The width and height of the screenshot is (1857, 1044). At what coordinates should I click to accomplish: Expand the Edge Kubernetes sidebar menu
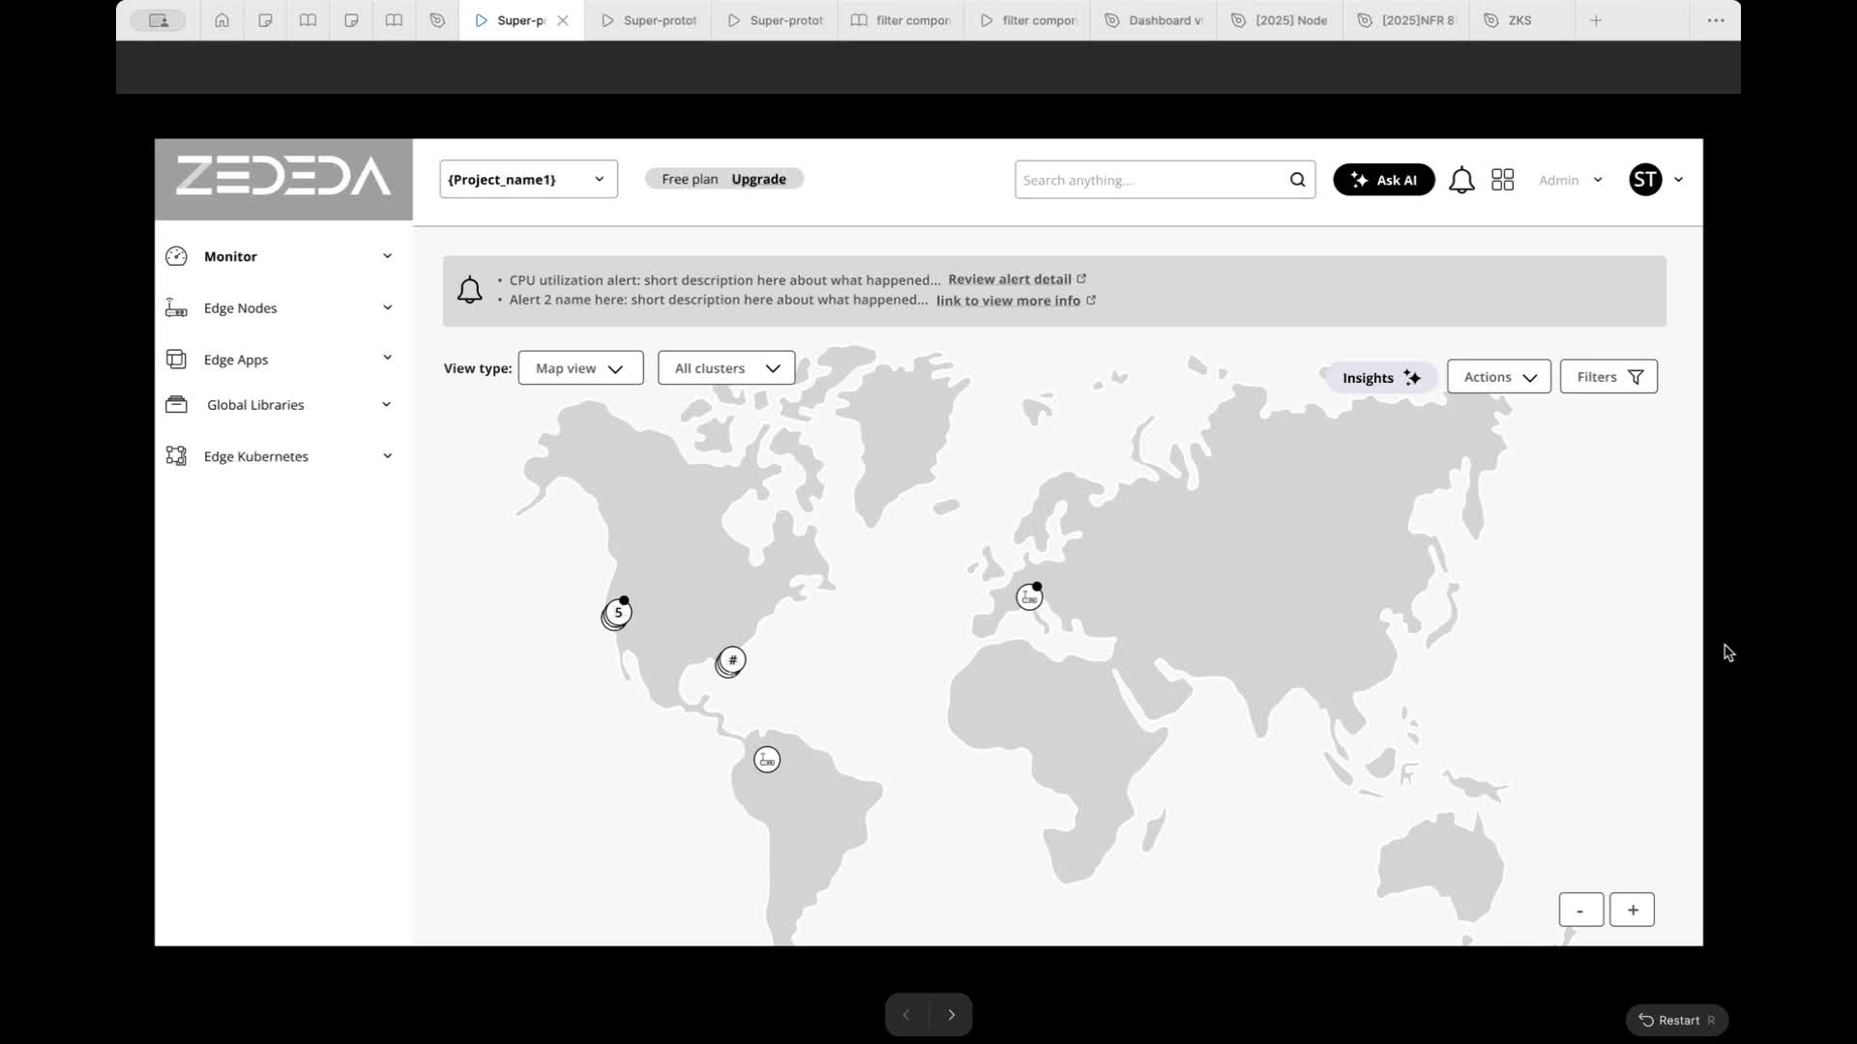280,456
